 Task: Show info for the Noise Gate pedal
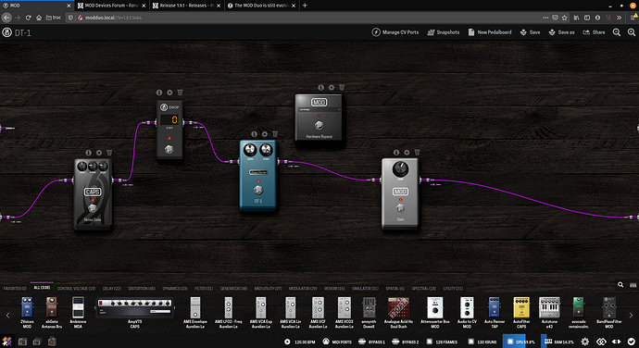[88, 153]
